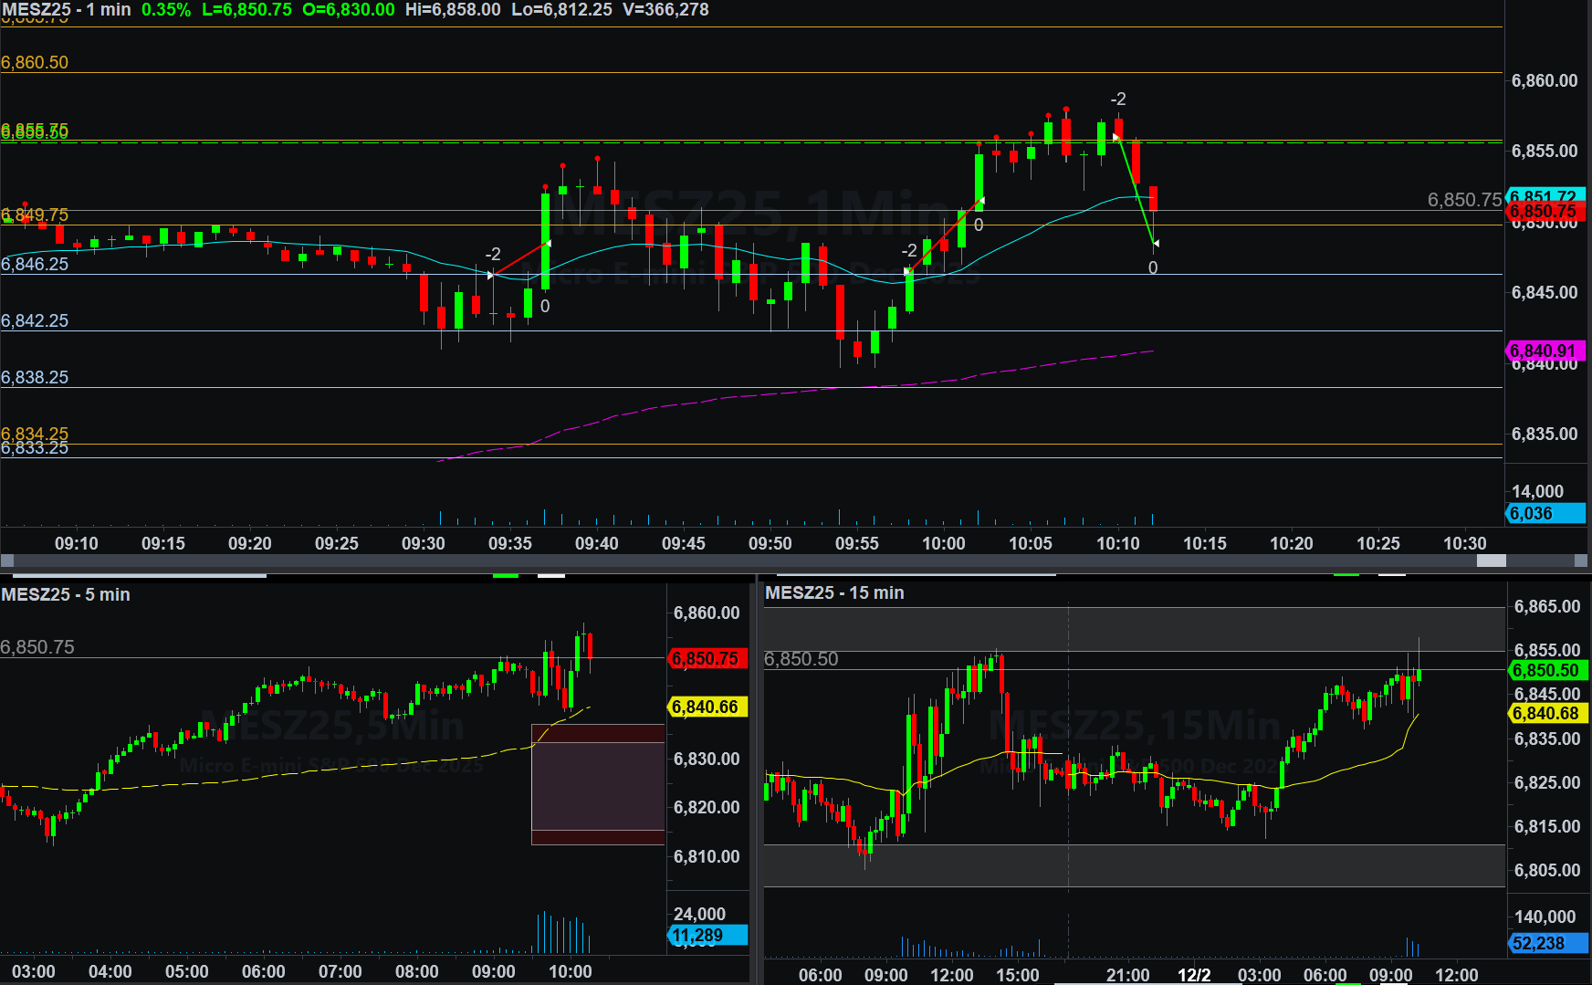Click the 6,860.50 horizontal level label
1592x985 pixels.
point(35,62)
